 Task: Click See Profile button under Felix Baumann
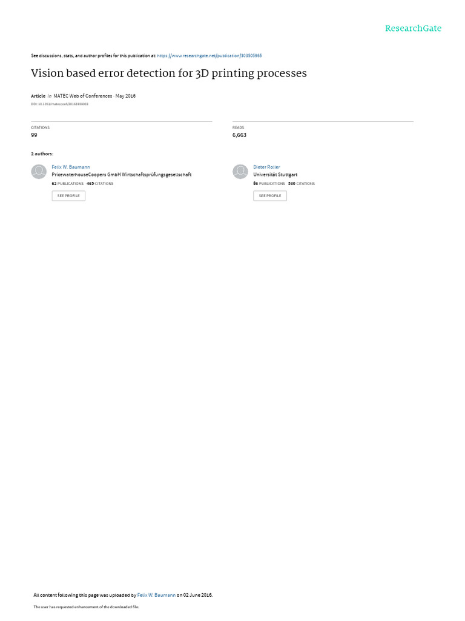pos(68,196)
